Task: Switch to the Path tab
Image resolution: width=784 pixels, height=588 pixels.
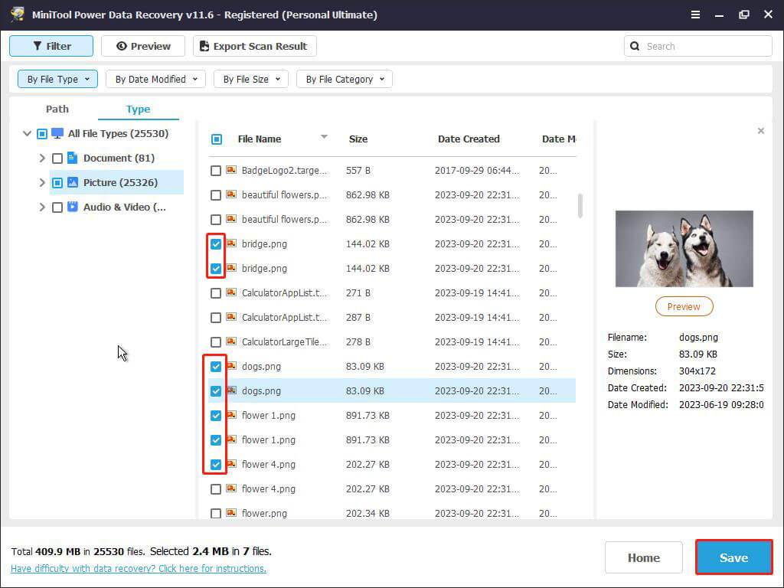Action: click(57, 109)
